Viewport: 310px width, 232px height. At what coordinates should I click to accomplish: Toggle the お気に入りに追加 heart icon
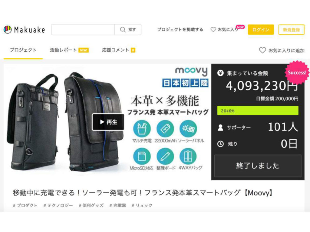[262, 50]
